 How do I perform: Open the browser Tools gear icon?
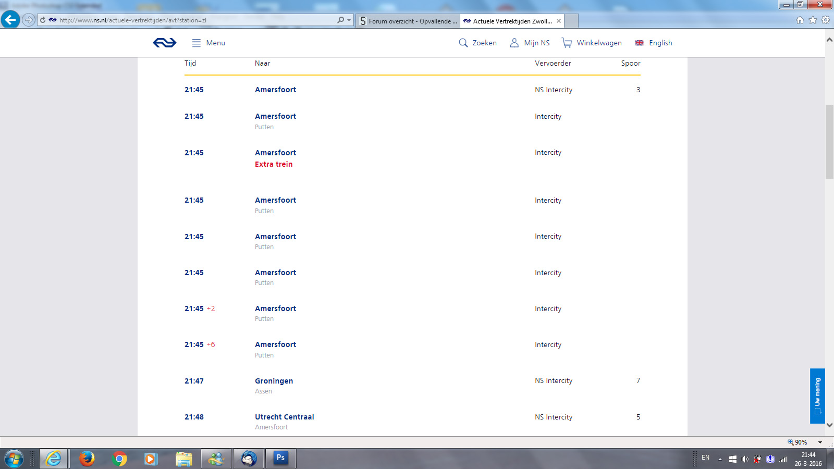[x=826, y=20]
